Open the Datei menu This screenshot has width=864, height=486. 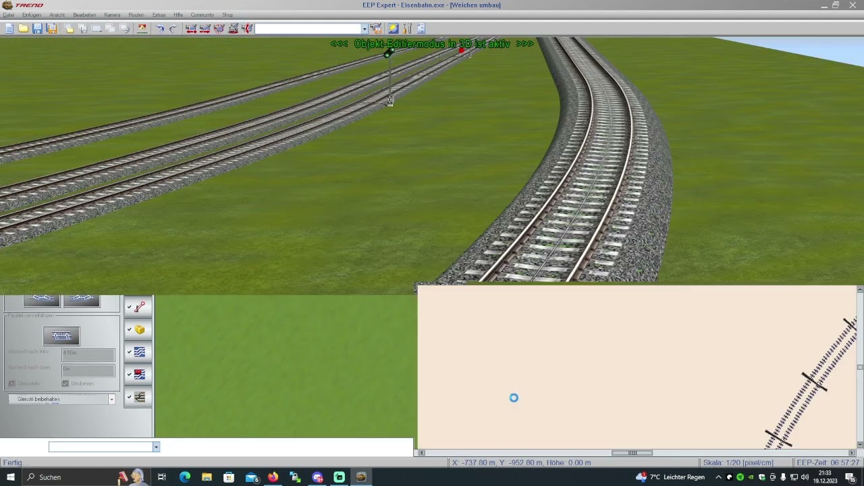[9, 15]
